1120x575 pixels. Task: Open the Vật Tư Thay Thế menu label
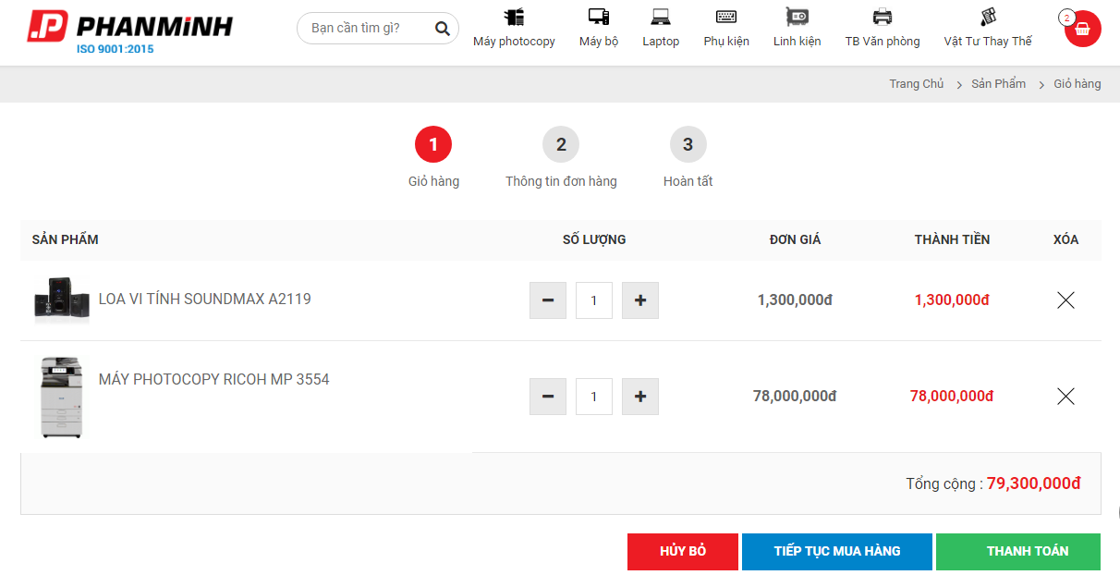click(988, 42)
